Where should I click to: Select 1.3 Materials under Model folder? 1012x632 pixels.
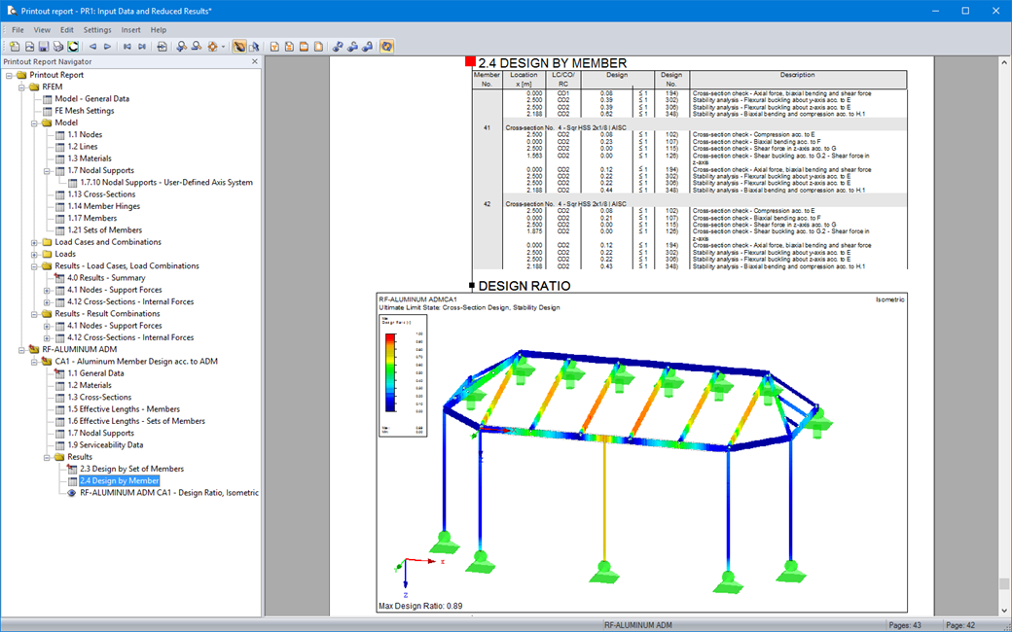click(x=90, y=158)
